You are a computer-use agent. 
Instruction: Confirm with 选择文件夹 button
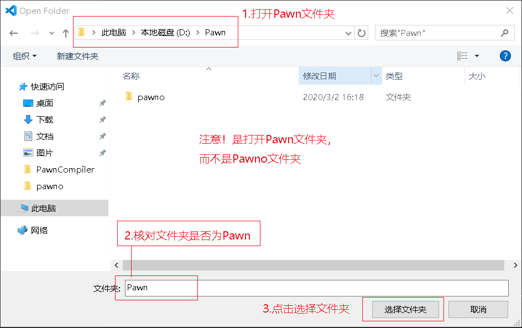[x=405, y=310]
